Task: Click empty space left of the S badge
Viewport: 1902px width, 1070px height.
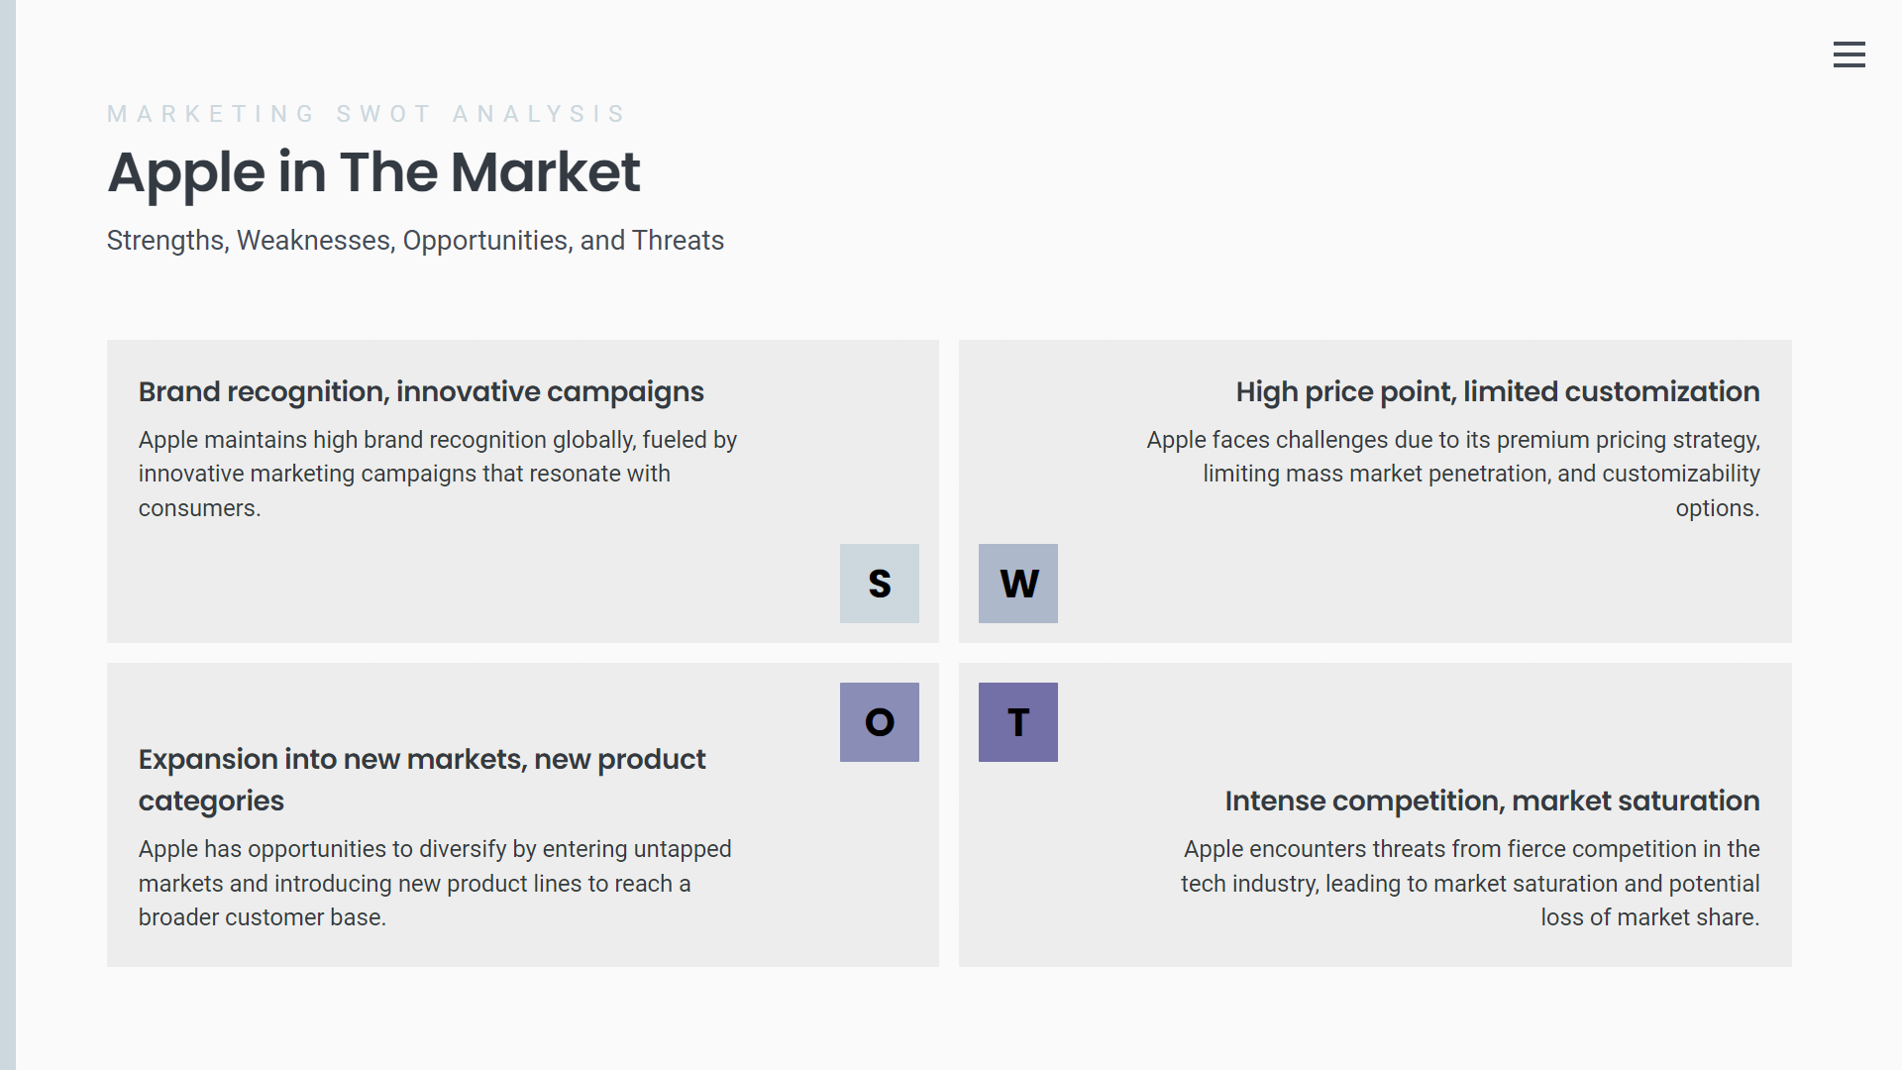Action: (495, 585)
